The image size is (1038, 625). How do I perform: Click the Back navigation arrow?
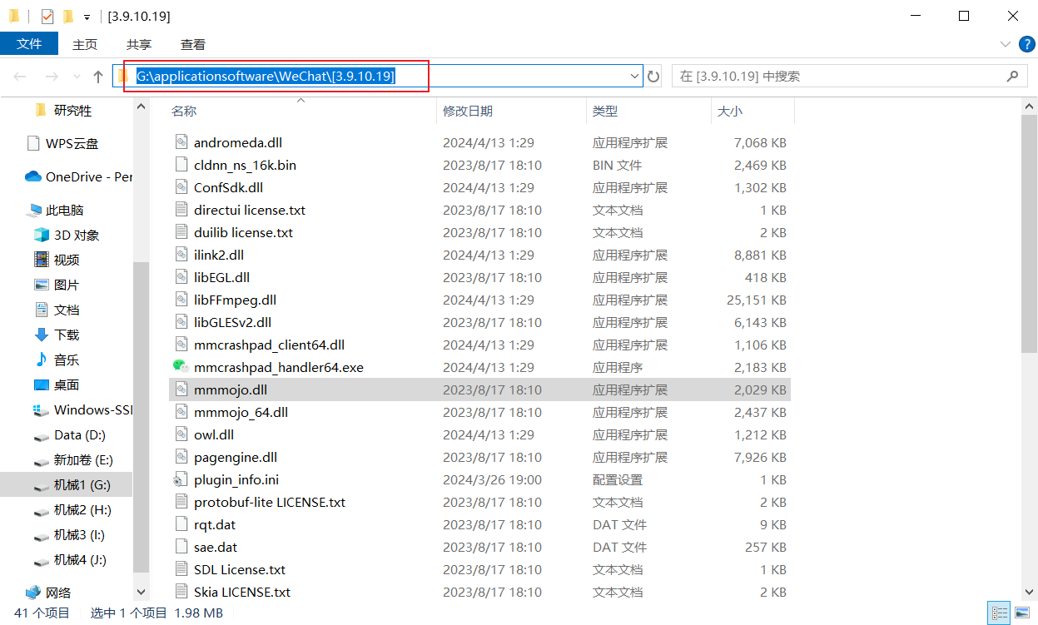point(20,77)
